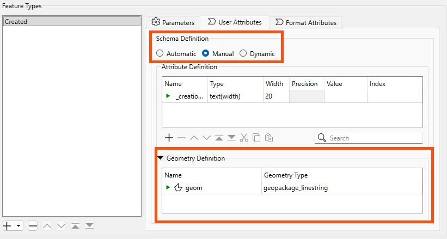The image size is (447, 239).
Task: Remove feature type with minus button
Action: coord(33,226)
